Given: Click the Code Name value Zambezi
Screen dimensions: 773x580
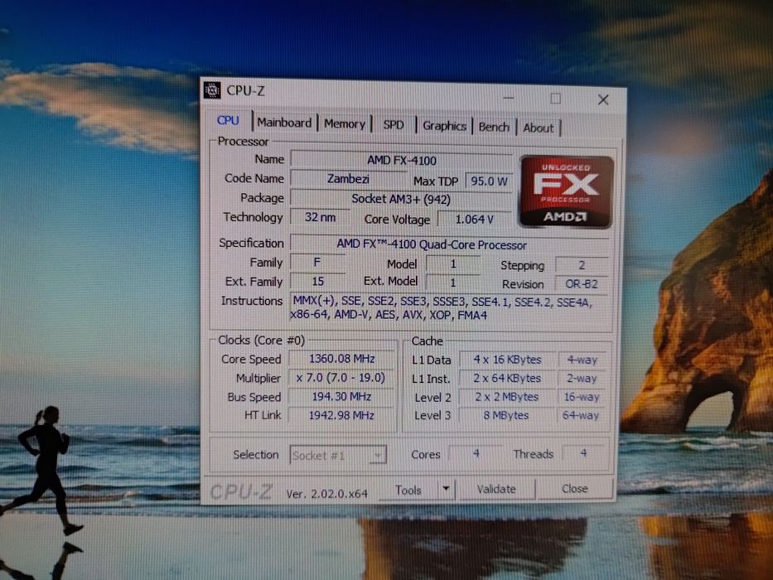Looking at the screenshot, I should [x=348, y=179].
